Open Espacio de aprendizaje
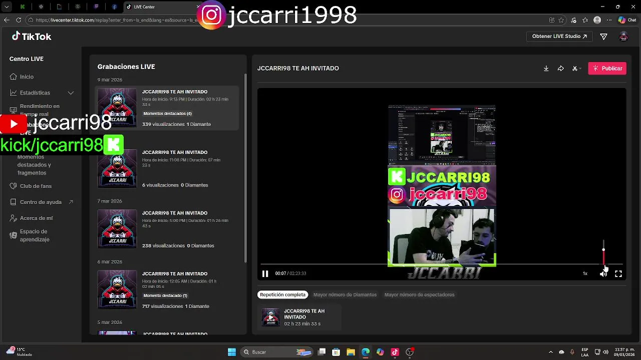This screenshot has height=360, width=641. click(35, 235)
